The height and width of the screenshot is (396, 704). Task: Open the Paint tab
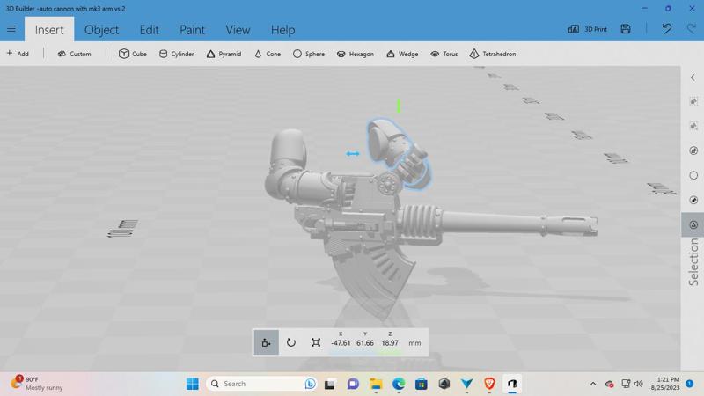192,30
